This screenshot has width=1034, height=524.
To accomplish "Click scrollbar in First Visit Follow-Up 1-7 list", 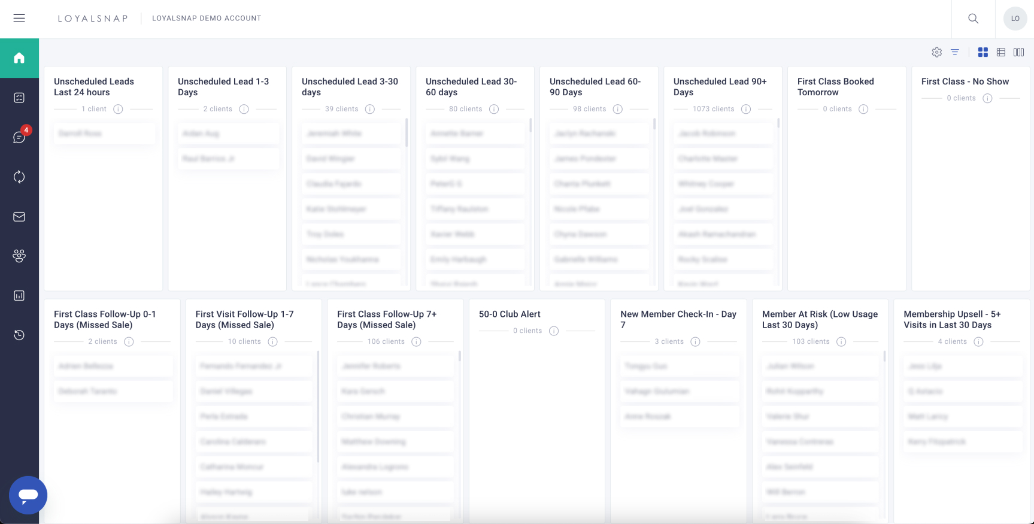I will [x=318, y=407].
